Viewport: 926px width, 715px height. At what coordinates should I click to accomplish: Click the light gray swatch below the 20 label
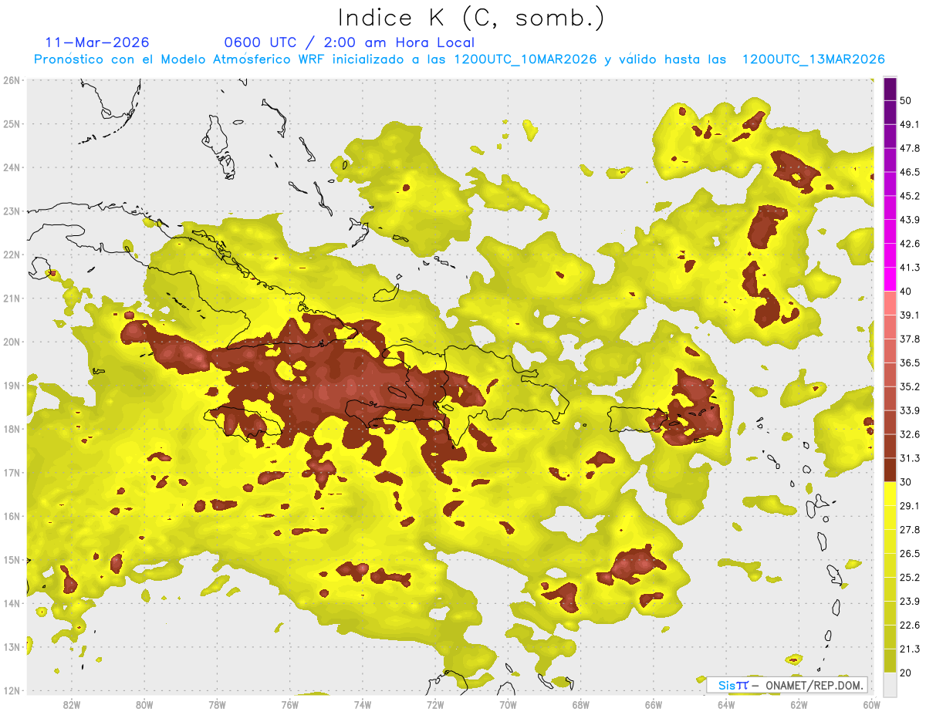pyautogui.click(x=890, y=685)
